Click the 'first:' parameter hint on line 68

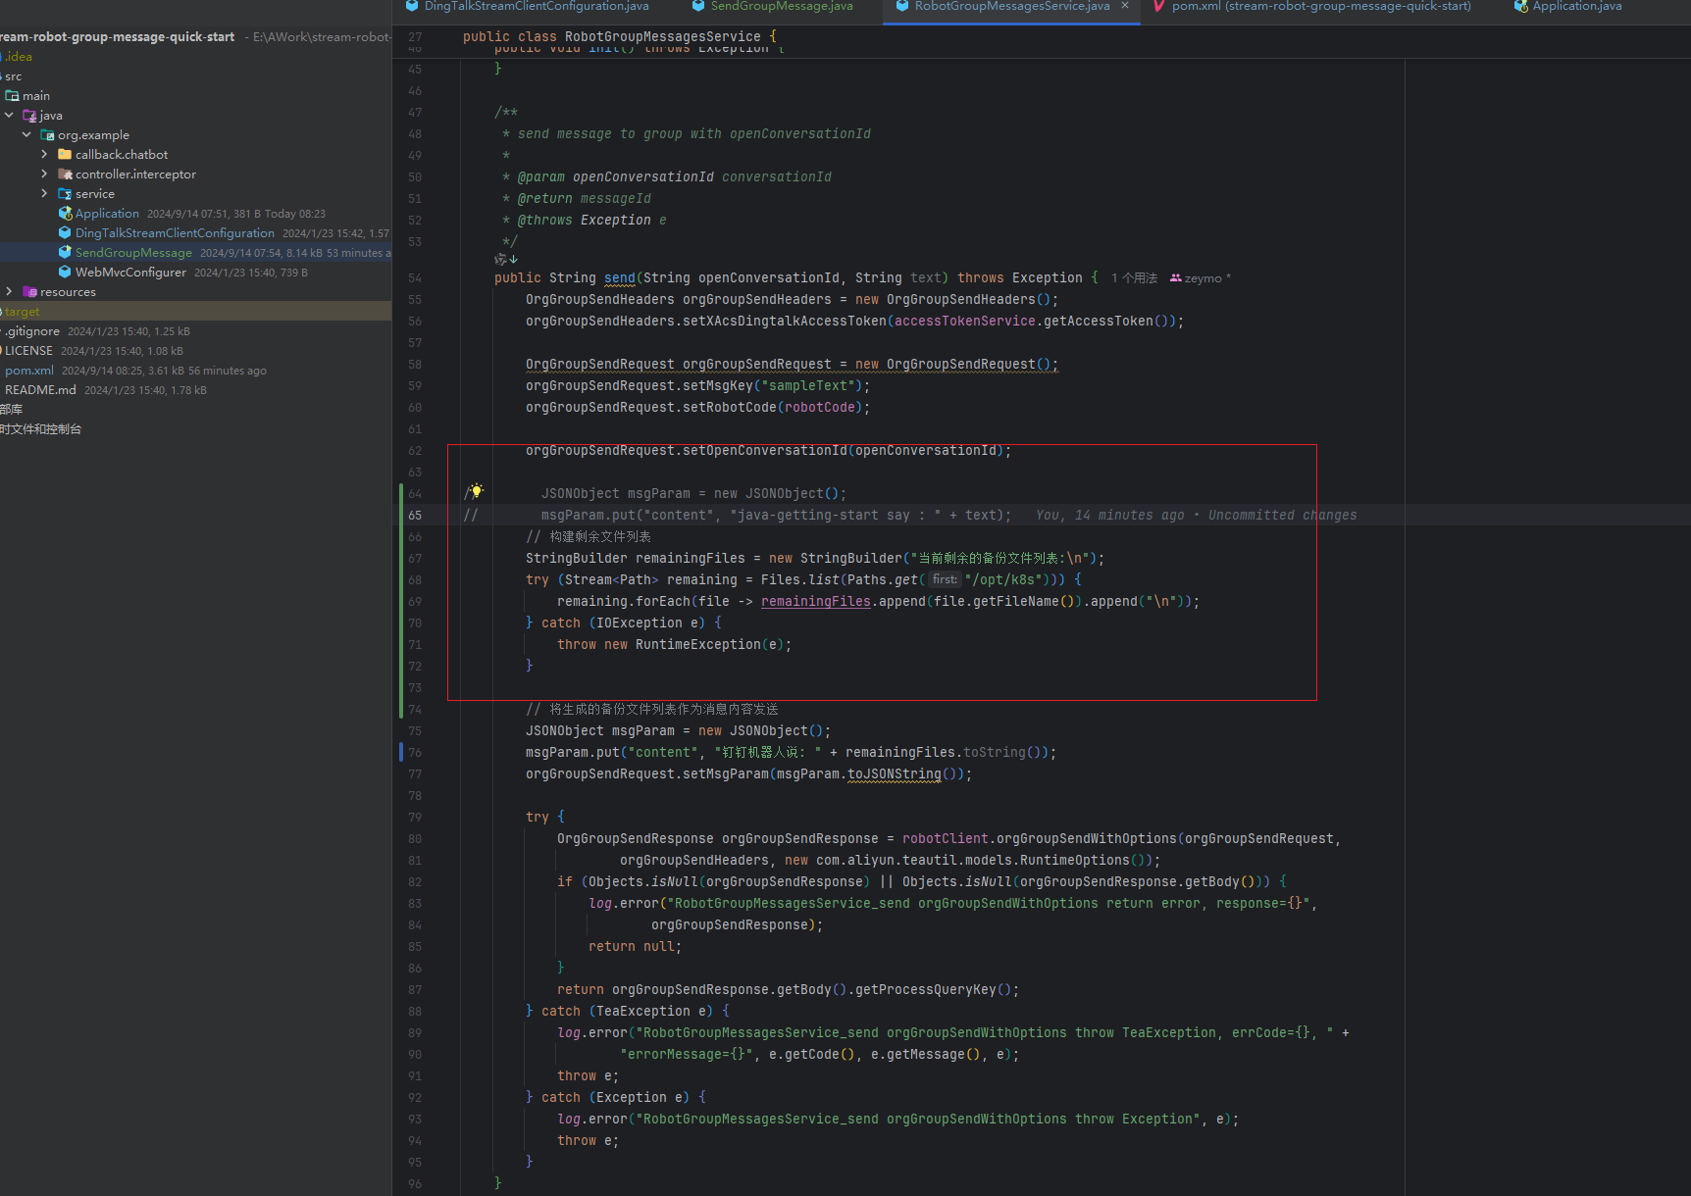coord(945,579)
